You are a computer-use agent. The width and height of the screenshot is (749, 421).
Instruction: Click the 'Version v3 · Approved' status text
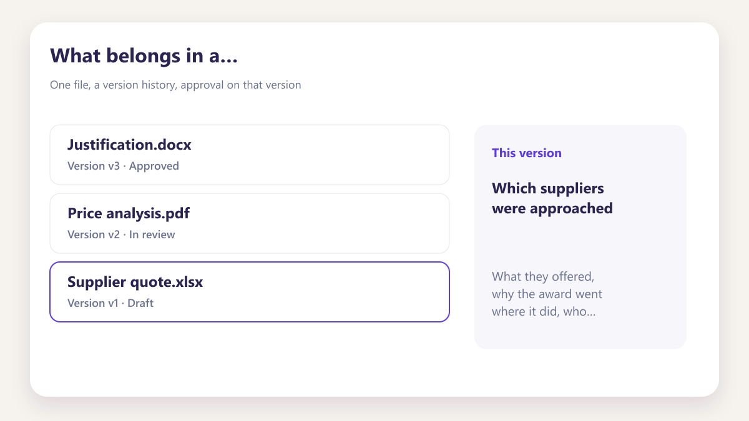point(123,166)
